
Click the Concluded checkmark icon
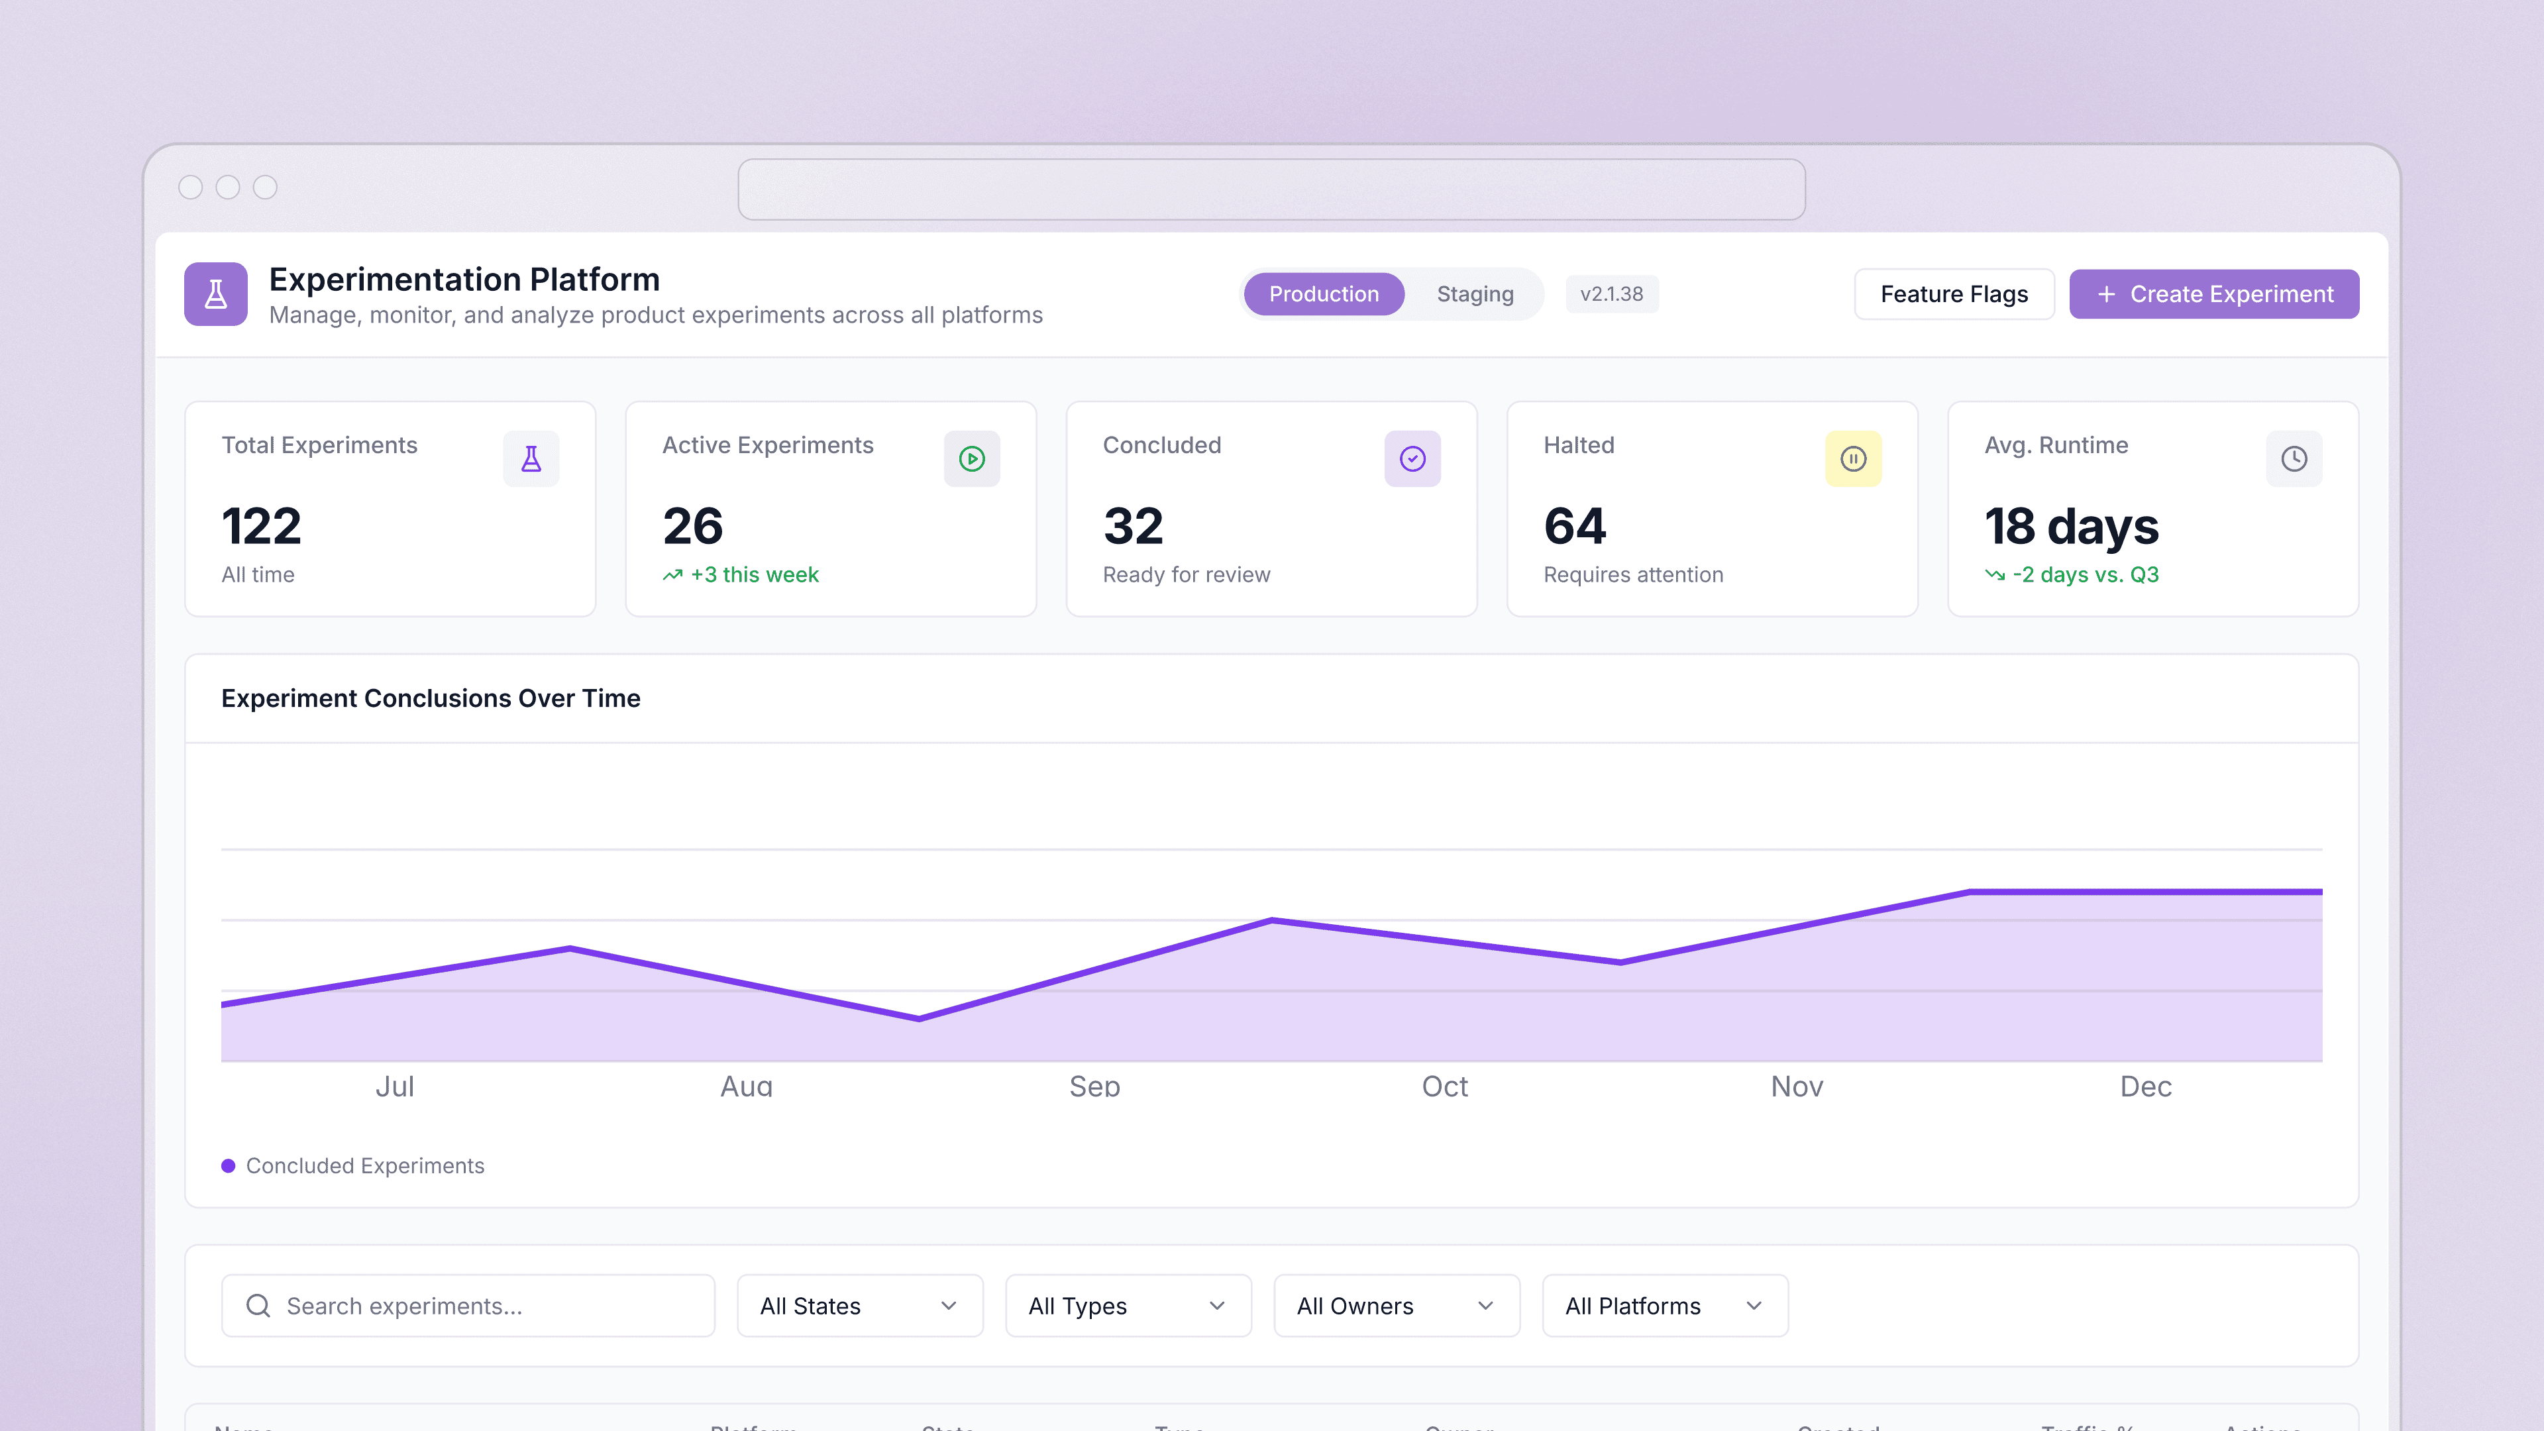pyautogui.click(x=1412, y=458)
